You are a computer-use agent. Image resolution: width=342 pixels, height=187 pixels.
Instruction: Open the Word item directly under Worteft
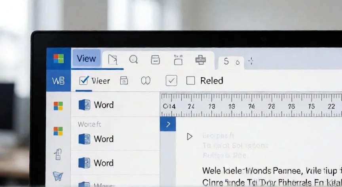[x=115, y=139]
